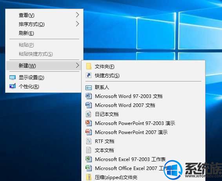Choose 文本文档 text document
This screenshot has width=222, height=181.
143,150
